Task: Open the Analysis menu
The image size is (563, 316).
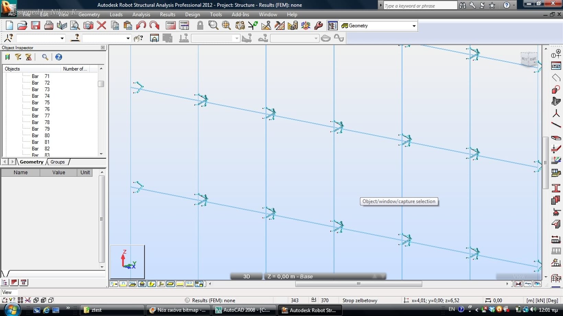Action: (141, 14)
